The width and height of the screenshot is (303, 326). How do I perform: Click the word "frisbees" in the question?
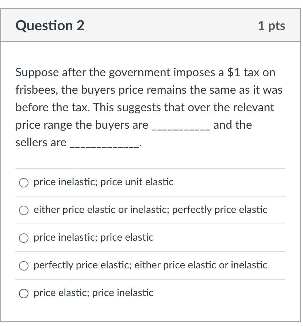[37, 90]
